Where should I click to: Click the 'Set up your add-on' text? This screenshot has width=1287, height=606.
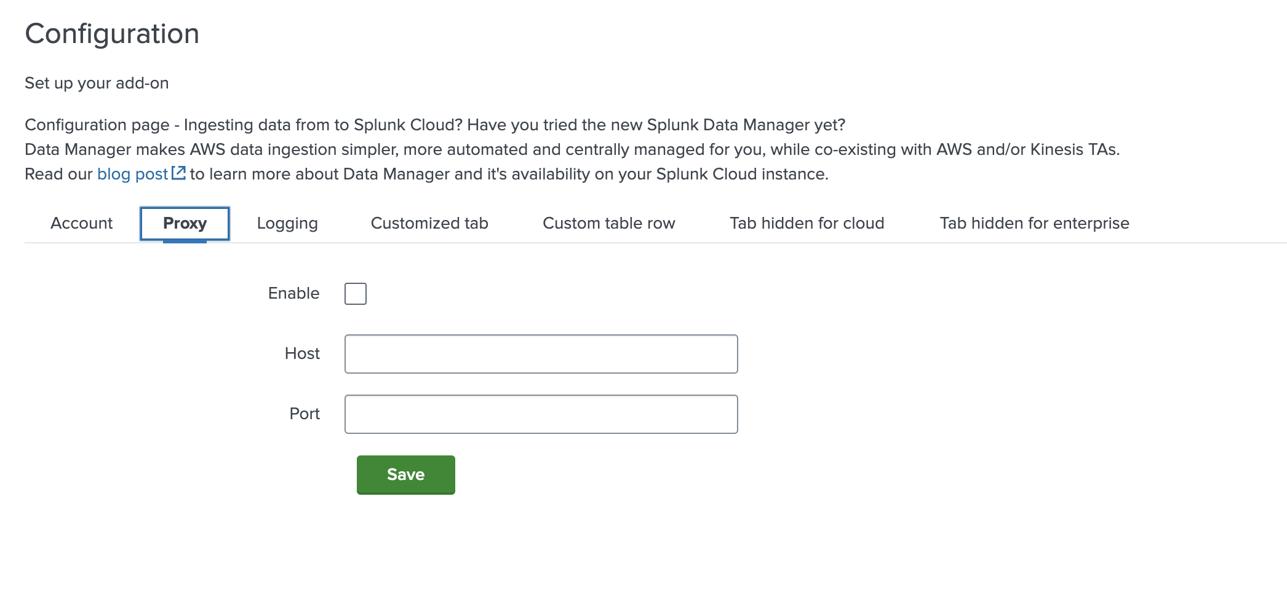tap(97, 83)
